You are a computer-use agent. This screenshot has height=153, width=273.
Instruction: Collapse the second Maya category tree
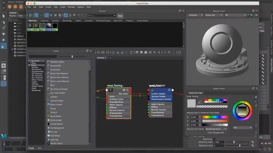click(29, 65)
